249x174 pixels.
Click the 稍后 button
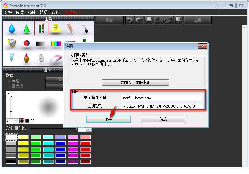click(163, 119)
